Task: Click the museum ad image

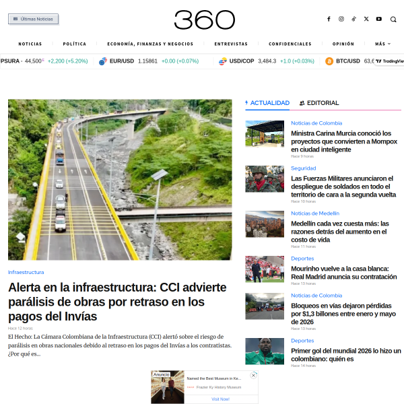Action: click(x=168, y=387)
